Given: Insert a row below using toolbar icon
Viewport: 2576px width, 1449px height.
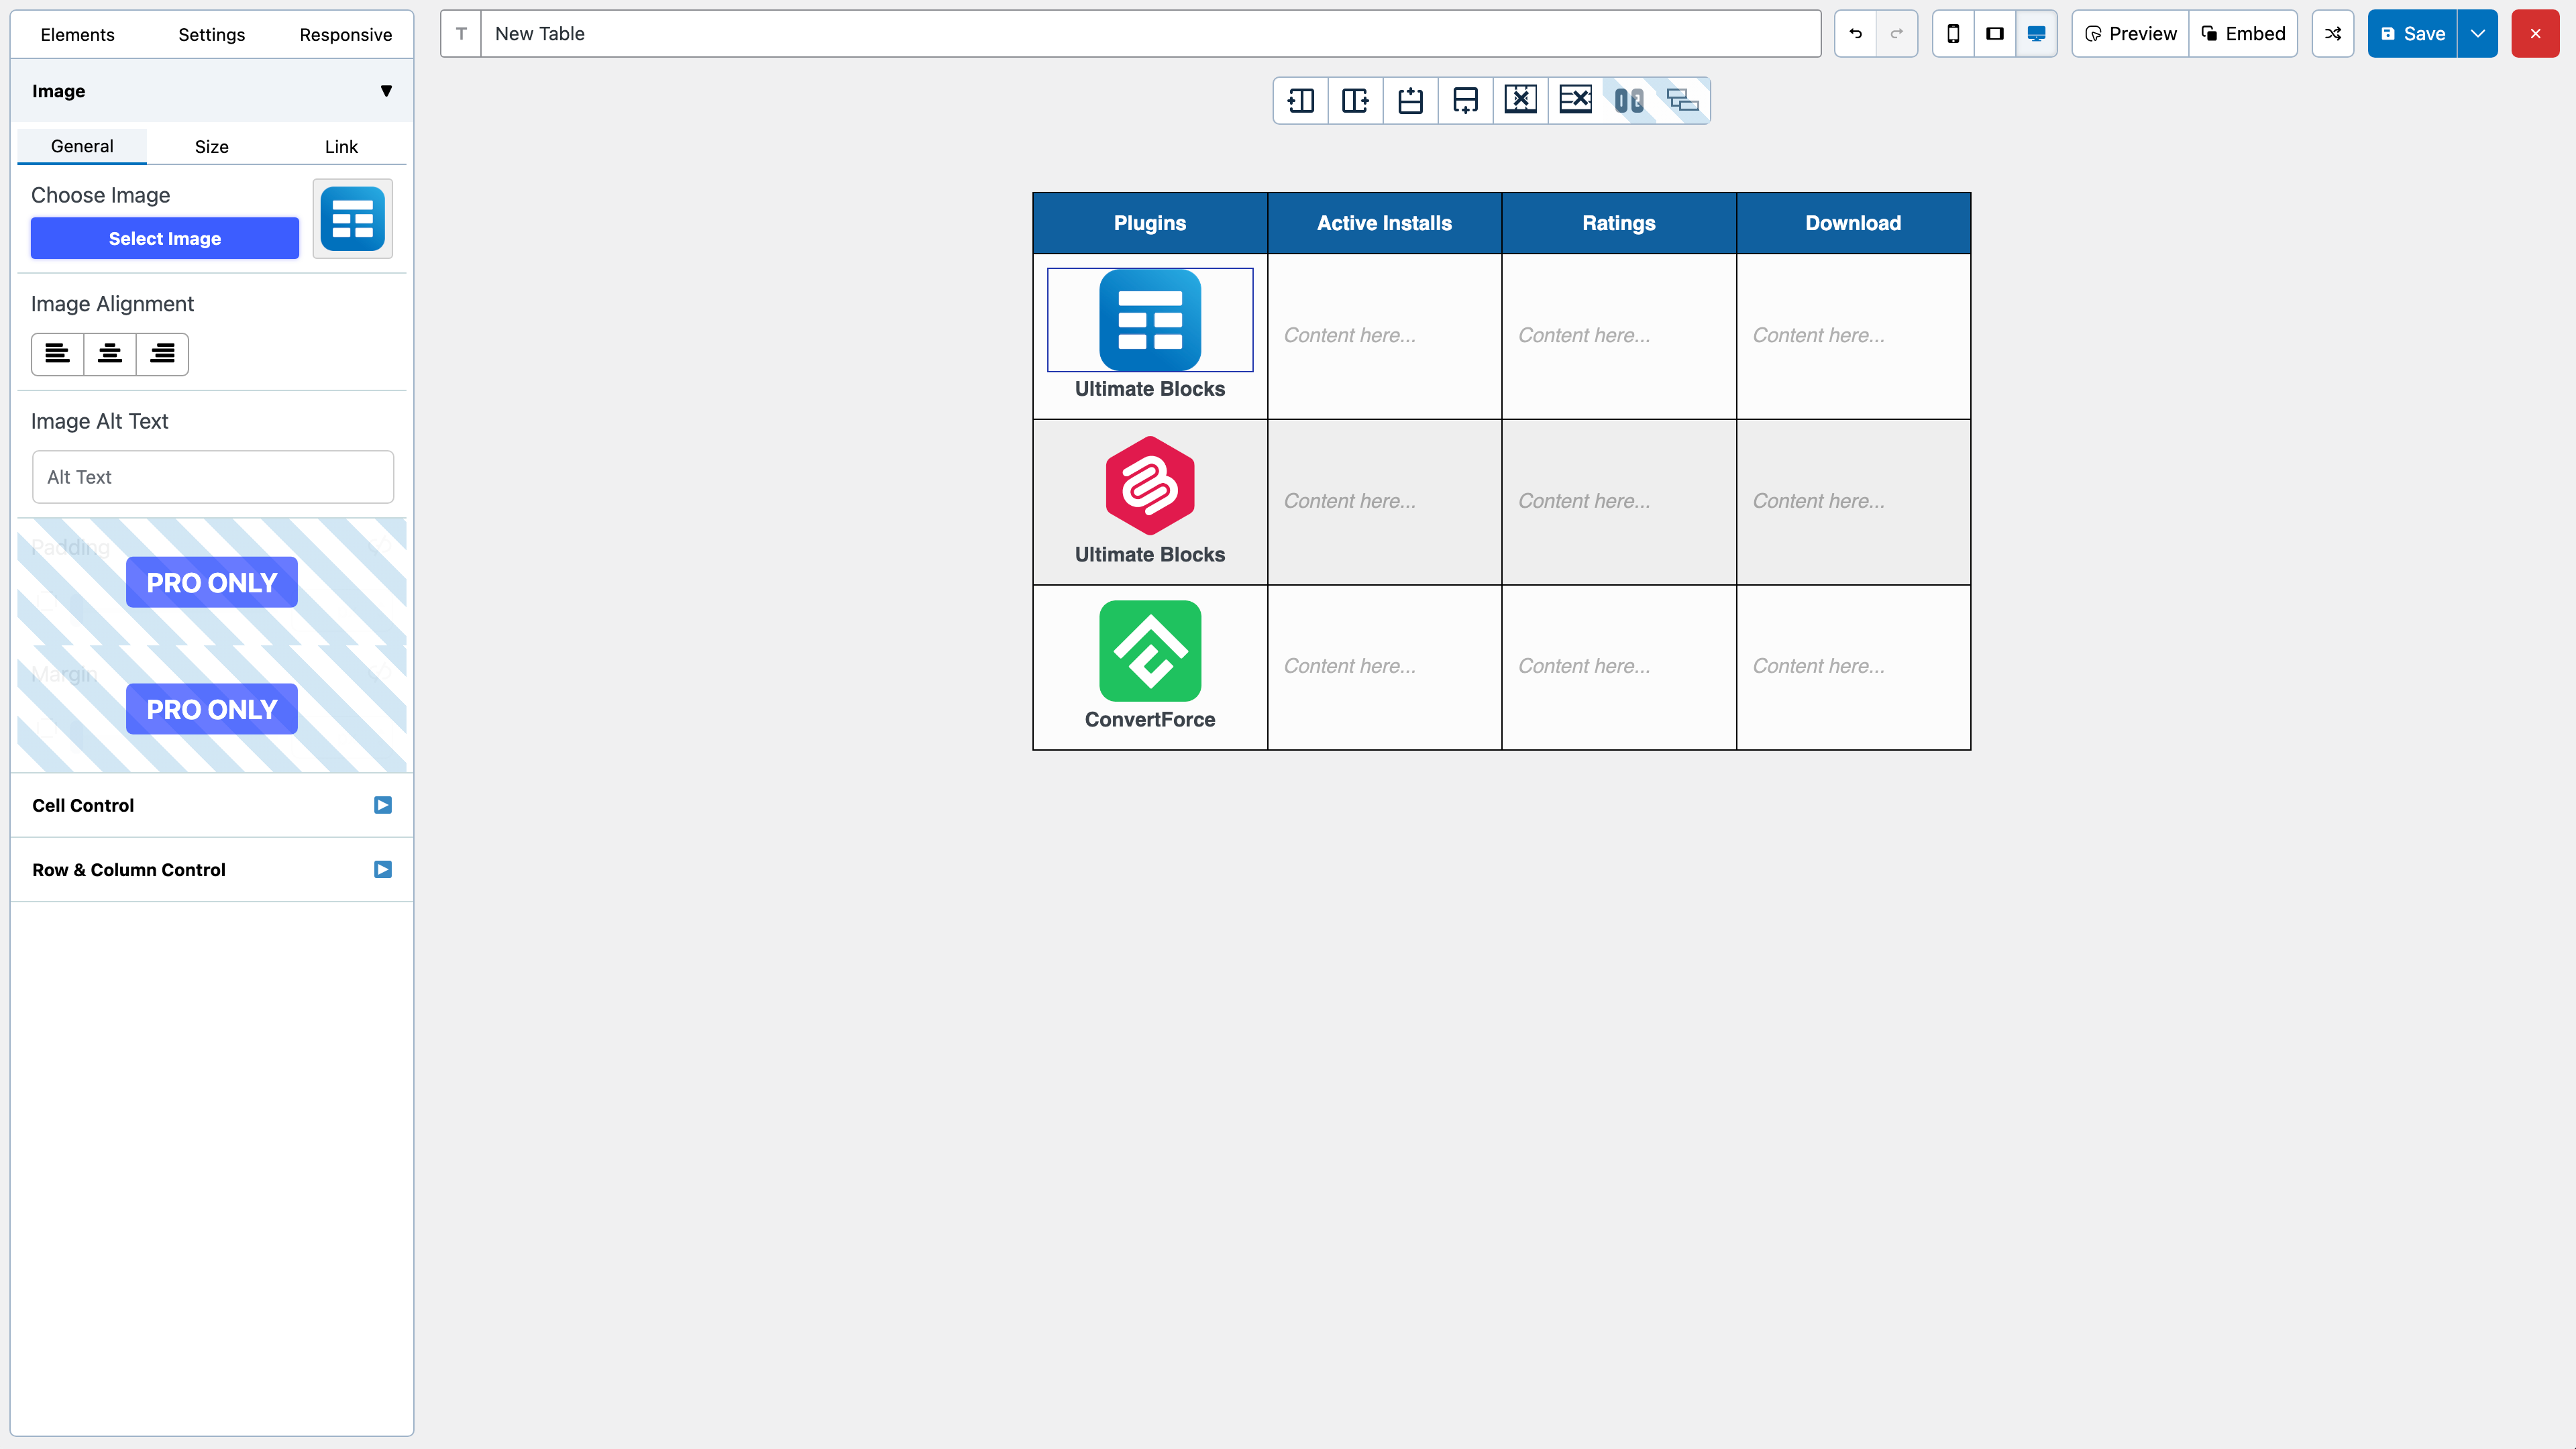Looking at the screenshot, I should (x=1465, y=100).
